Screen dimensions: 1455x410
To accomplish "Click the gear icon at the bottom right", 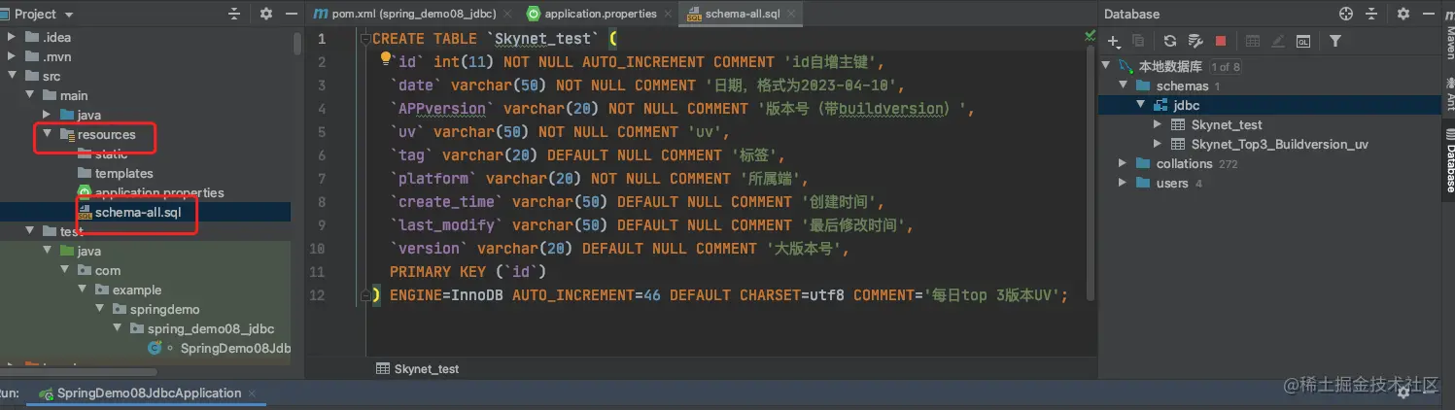I will pos(1403,393).
